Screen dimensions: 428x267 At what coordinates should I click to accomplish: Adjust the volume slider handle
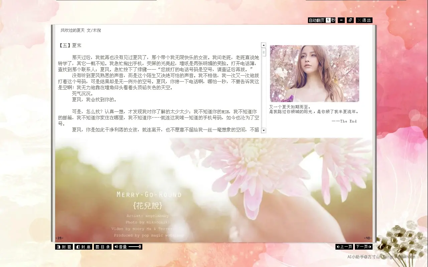pyautogui.click(x=140, y=247)
